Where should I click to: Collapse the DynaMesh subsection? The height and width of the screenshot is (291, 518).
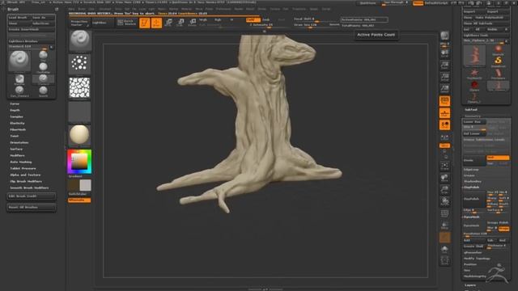(x=471, y=217)
